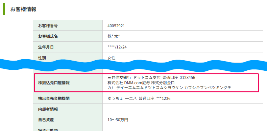Click the birthdate value ****/12/24

(117, 47)
